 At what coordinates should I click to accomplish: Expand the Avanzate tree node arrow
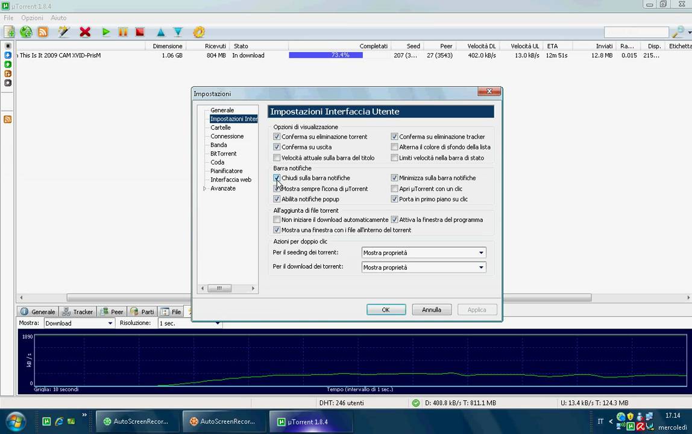coord(205,189)
